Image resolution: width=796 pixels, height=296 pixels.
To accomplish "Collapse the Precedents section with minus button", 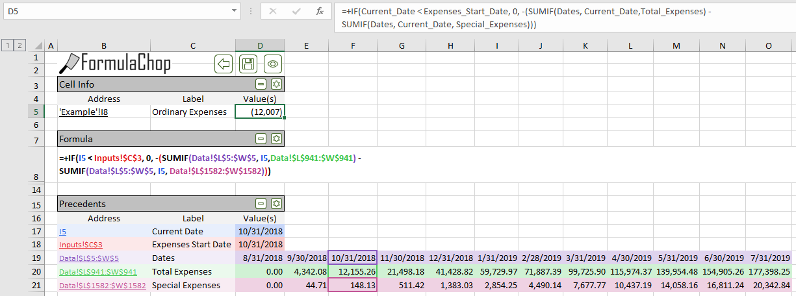I will tap(261, 204).
